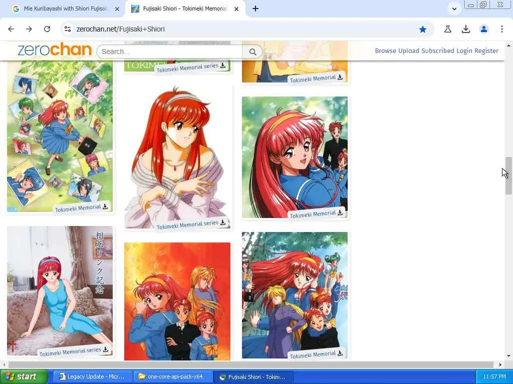
Task: Click the vertical scrollbar up arrow
Action: click(x=508, y=45)
